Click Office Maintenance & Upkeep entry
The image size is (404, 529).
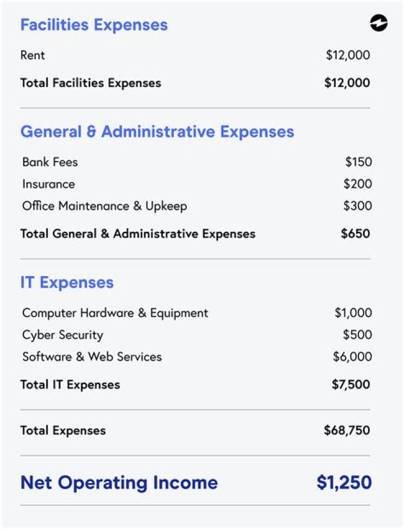click(x=104, y=206)
